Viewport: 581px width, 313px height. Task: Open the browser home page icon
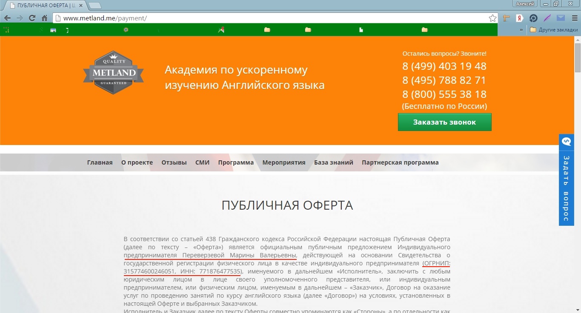click(x=44, y=18)
